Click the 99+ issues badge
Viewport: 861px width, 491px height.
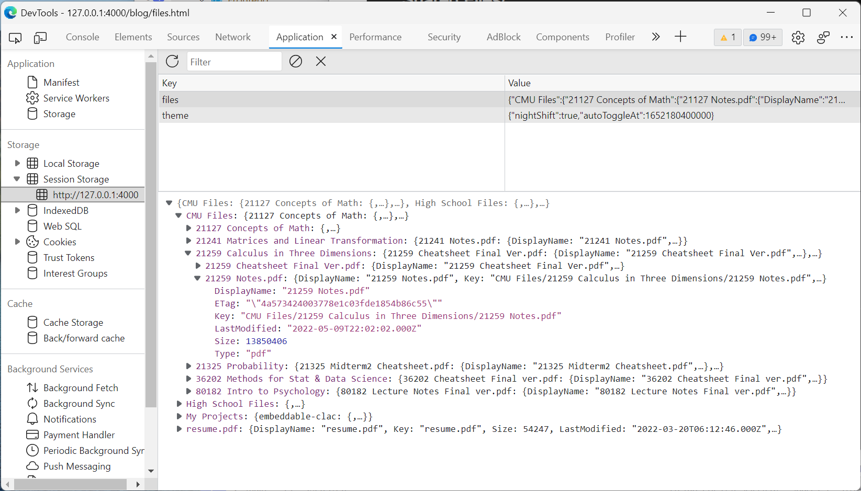point(763,37)
